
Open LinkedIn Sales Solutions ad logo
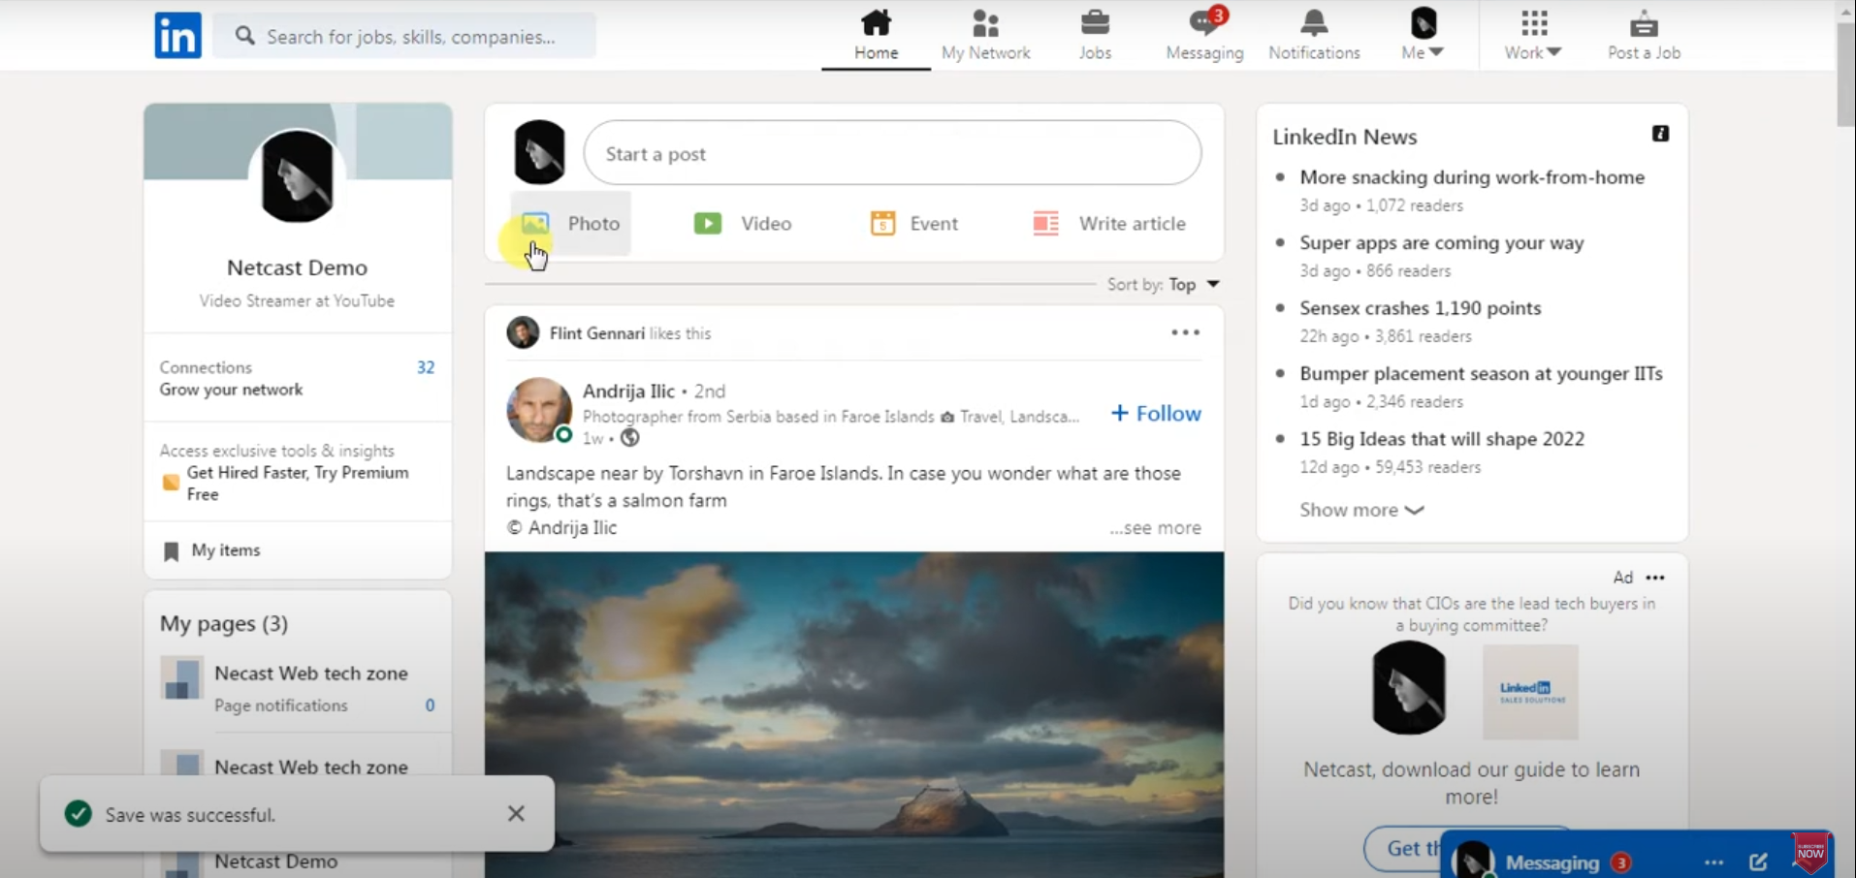click(1530, 692)
